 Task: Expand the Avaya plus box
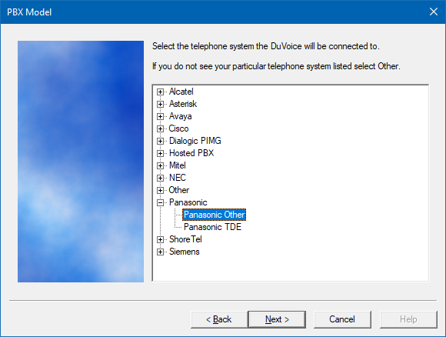(x=160, y=116)
